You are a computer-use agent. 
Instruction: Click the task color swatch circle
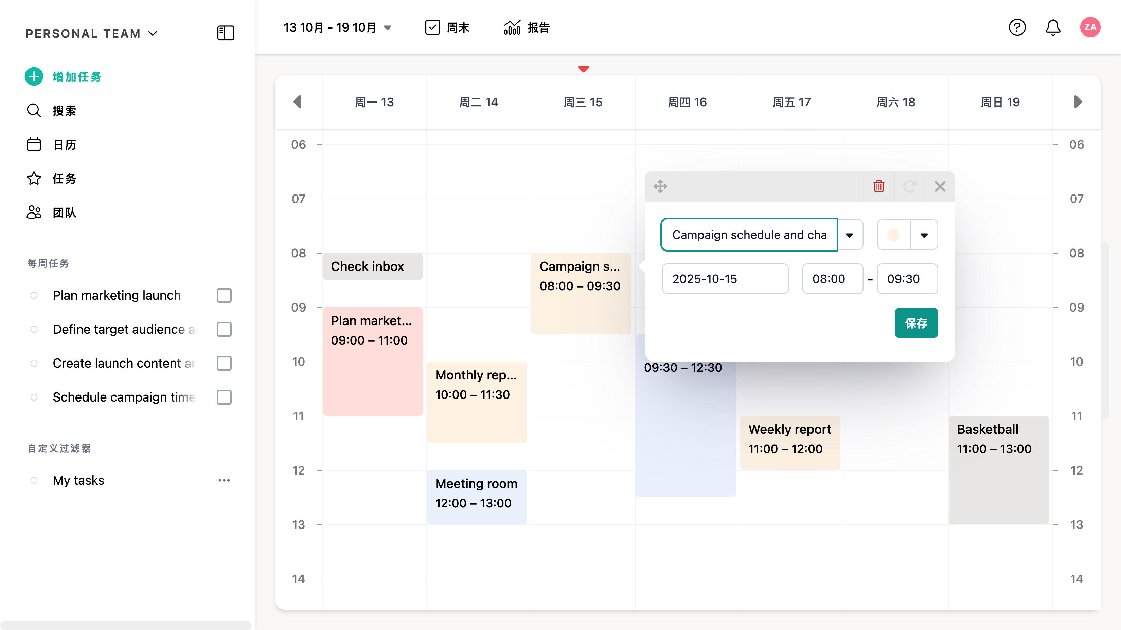tap(893, 235)
